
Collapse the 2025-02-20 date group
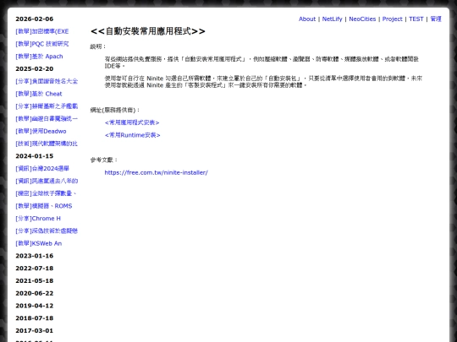click(x=35, y=69)
